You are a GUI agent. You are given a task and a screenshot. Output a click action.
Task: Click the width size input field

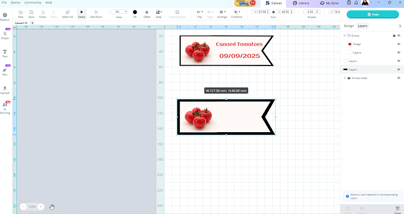tap(261, 12)
